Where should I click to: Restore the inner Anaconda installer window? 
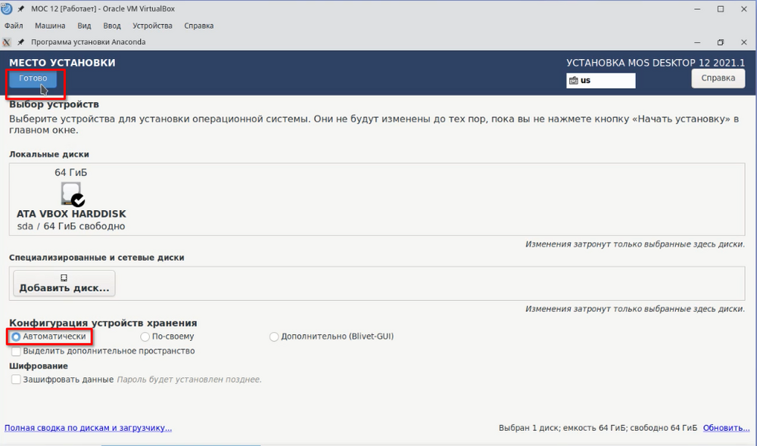[x=720, y=42]
